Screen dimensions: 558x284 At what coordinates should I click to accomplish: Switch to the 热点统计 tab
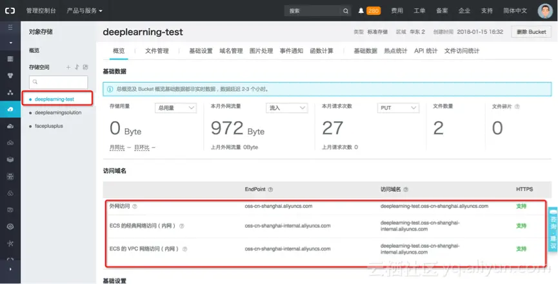395,51
